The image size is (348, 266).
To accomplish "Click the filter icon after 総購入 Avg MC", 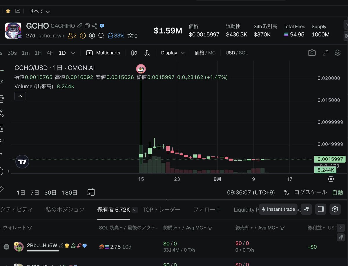I will point(210,228).
